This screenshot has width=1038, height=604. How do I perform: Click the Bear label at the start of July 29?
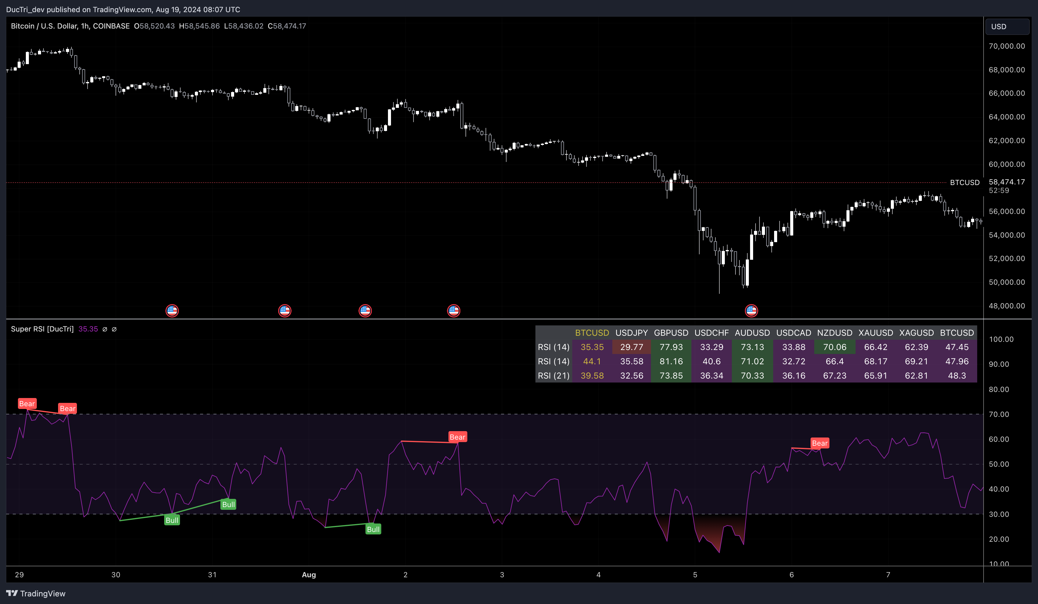coord(27,403)
